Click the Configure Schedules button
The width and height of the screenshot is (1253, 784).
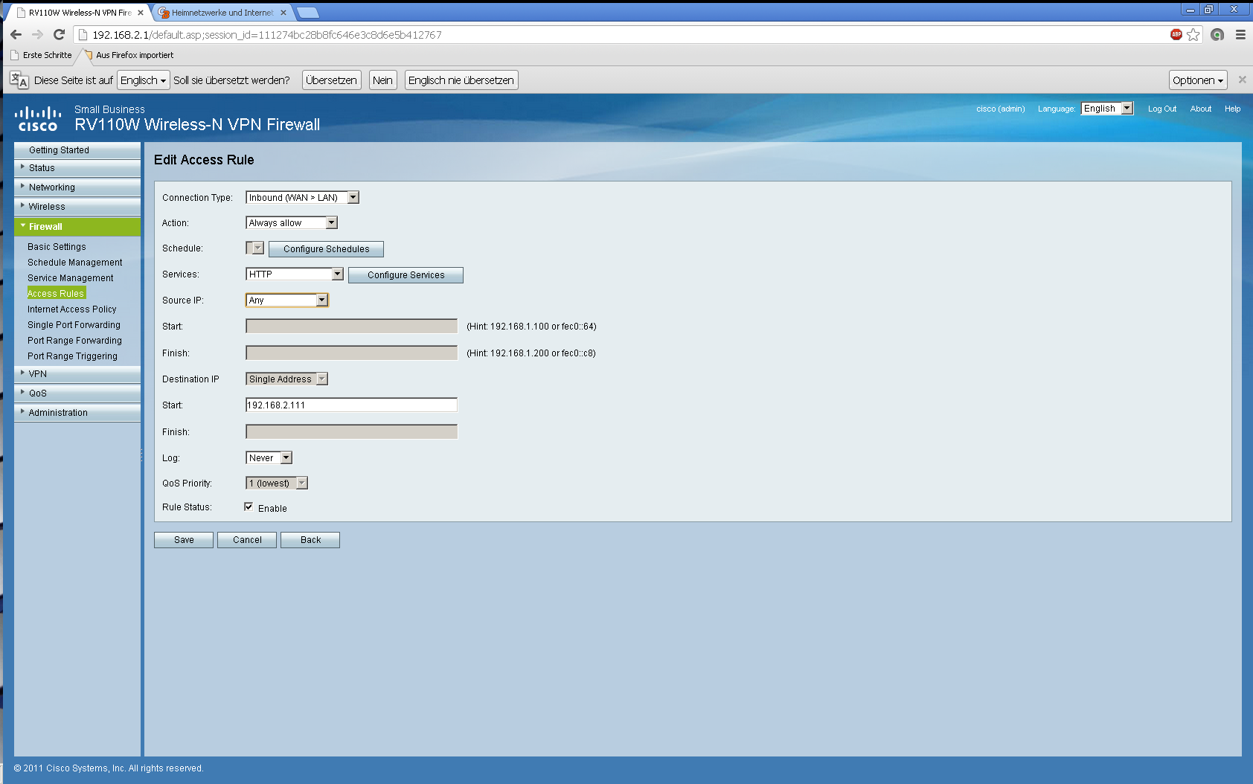pos(326,249)
